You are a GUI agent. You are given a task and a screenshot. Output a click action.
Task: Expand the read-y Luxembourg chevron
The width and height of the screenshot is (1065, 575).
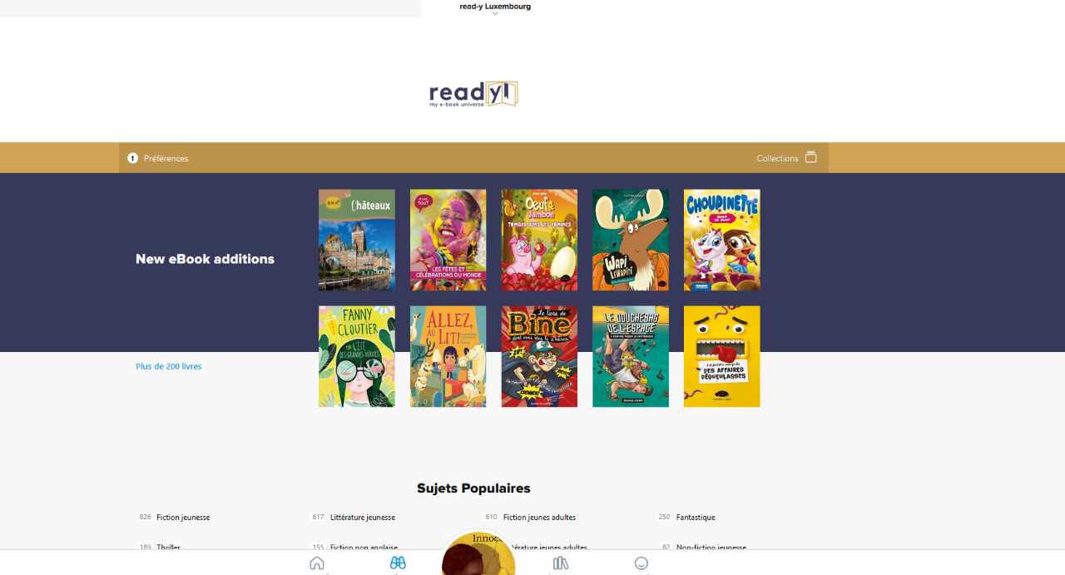[495, 14]
